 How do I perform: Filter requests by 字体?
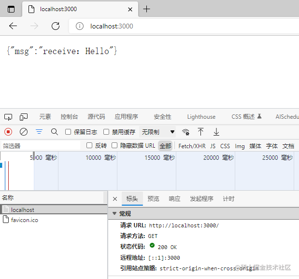click(272, 146)
